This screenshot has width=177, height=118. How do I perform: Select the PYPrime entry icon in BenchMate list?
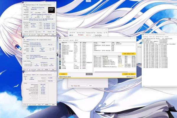pos(60,61)
